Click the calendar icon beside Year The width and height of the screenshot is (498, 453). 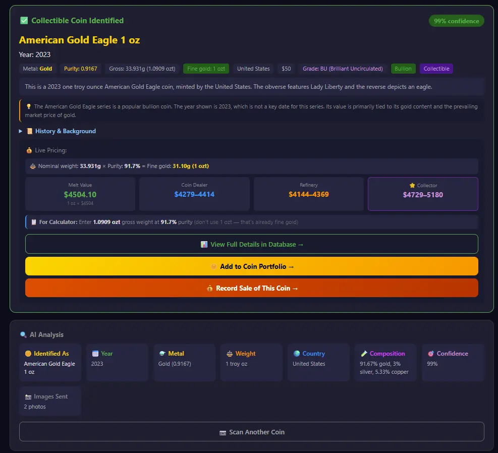pos(95,353)
